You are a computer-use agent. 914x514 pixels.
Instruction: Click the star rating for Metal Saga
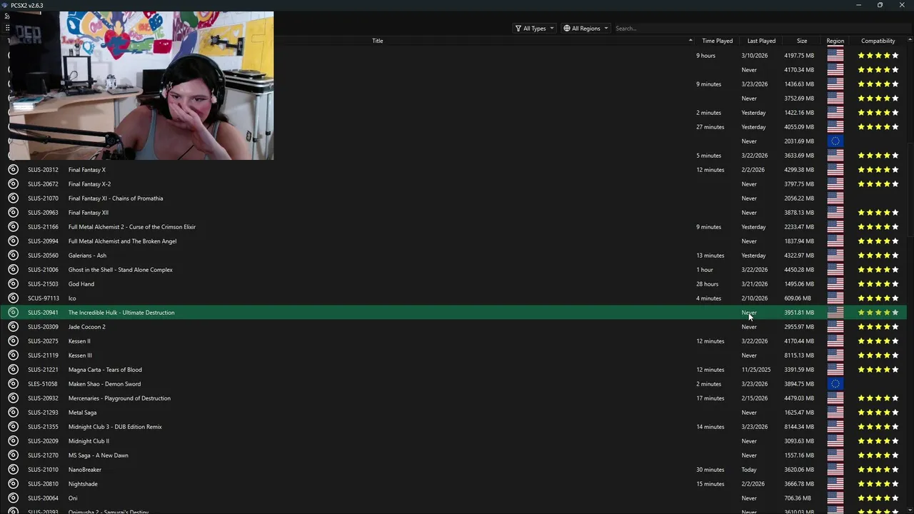pos(878,413)
